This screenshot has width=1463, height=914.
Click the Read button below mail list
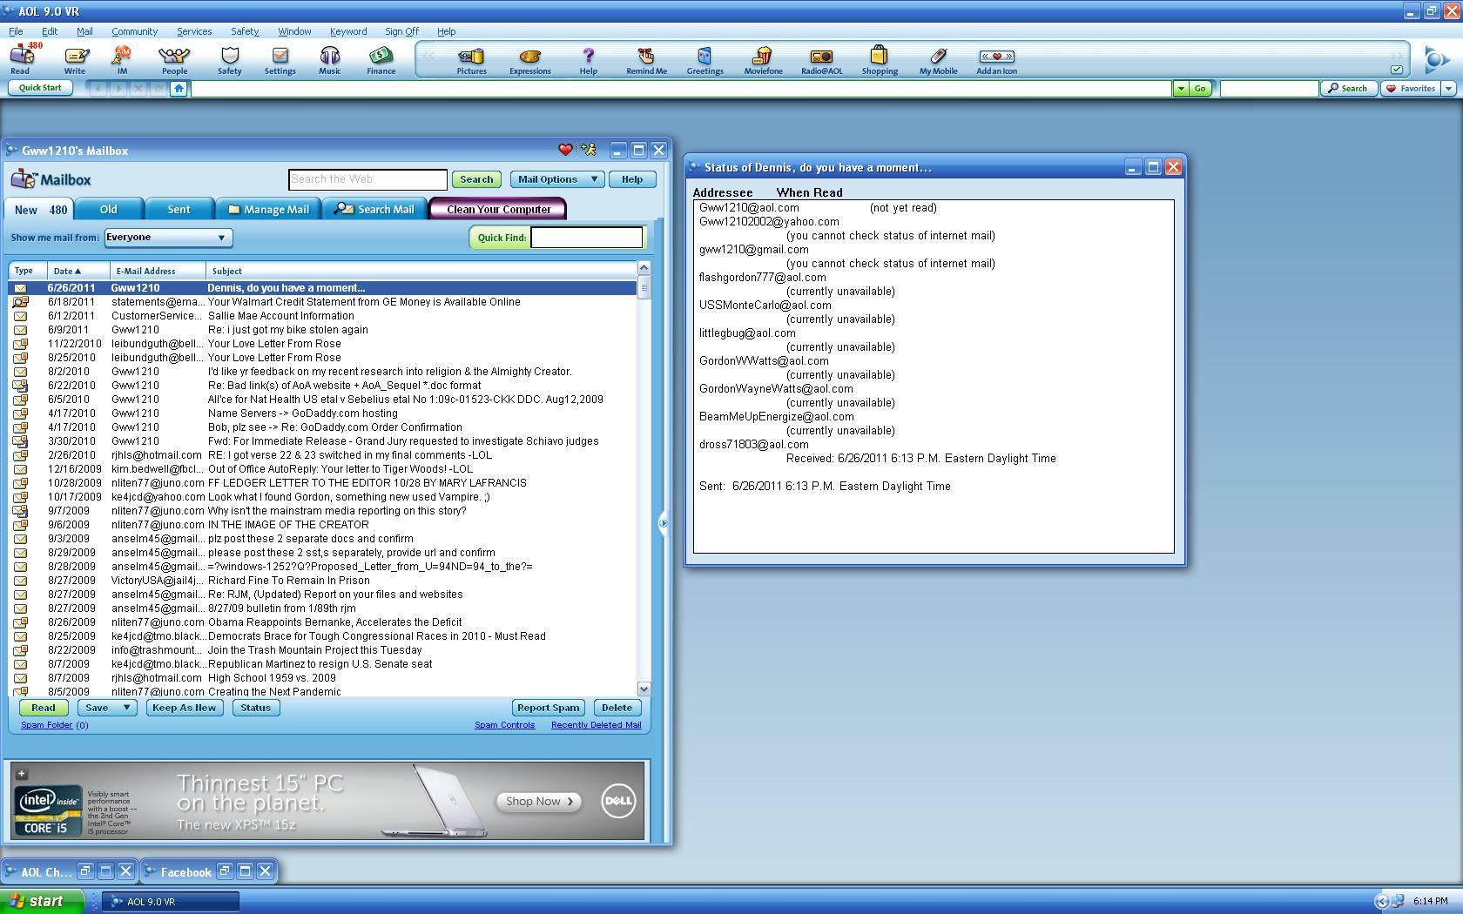pos(44,708)
